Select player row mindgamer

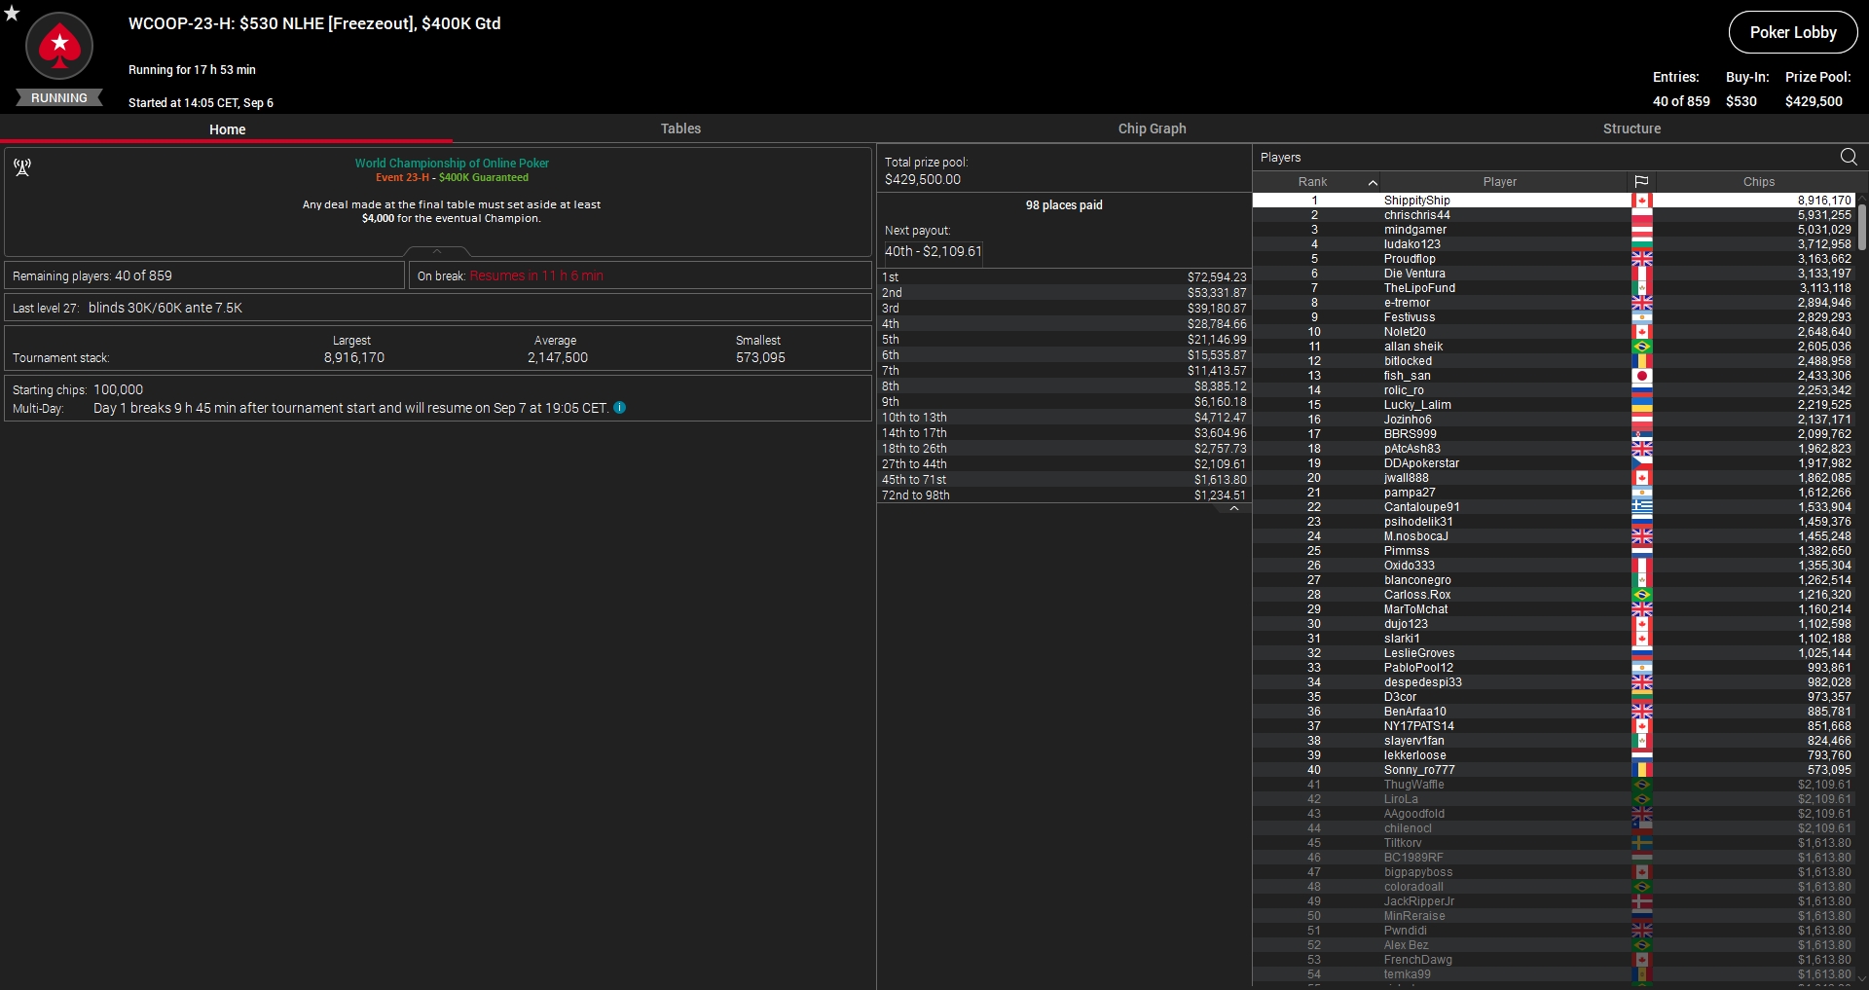click(1554, 230)
